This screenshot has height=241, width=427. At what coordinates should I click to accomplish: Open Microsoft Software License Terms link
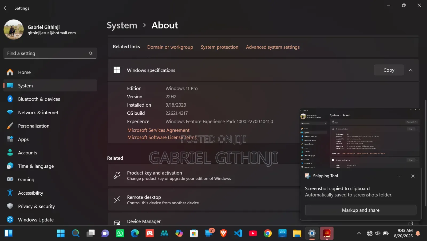[x=162, y=137]
